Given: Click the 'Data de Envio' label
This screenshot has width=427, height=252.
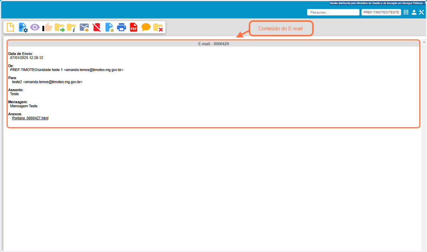Looking at the screenshot, I should click(20, 54).
